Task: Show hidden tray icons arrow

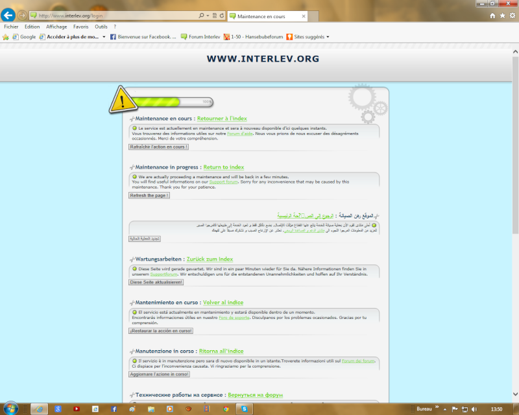Action: point(445,409)
